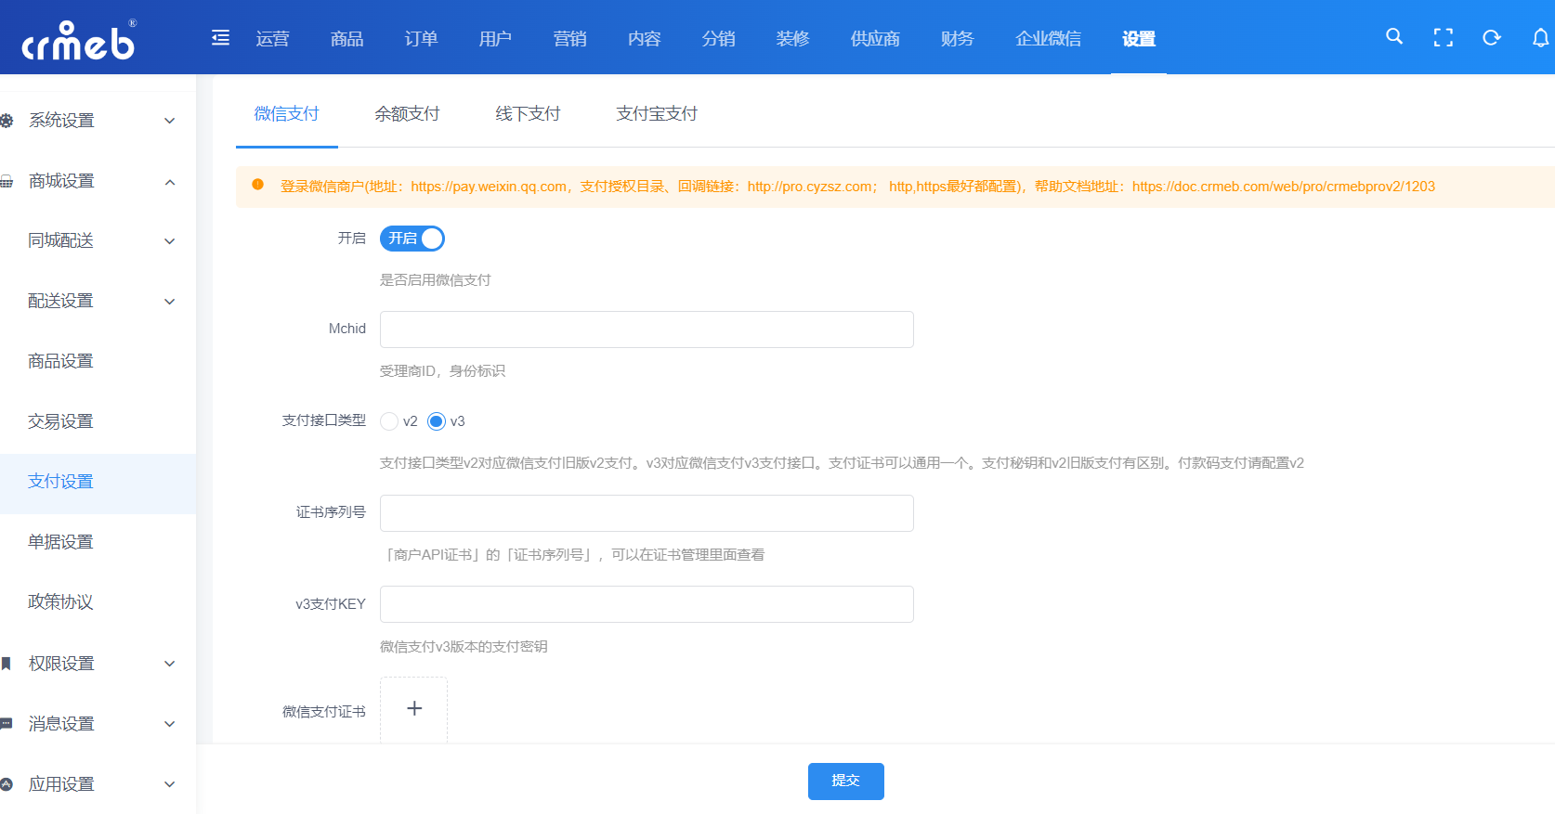Click the 权限设置 bookmark icon
The width and height of the screenshot is (1555, 814).
7,664
